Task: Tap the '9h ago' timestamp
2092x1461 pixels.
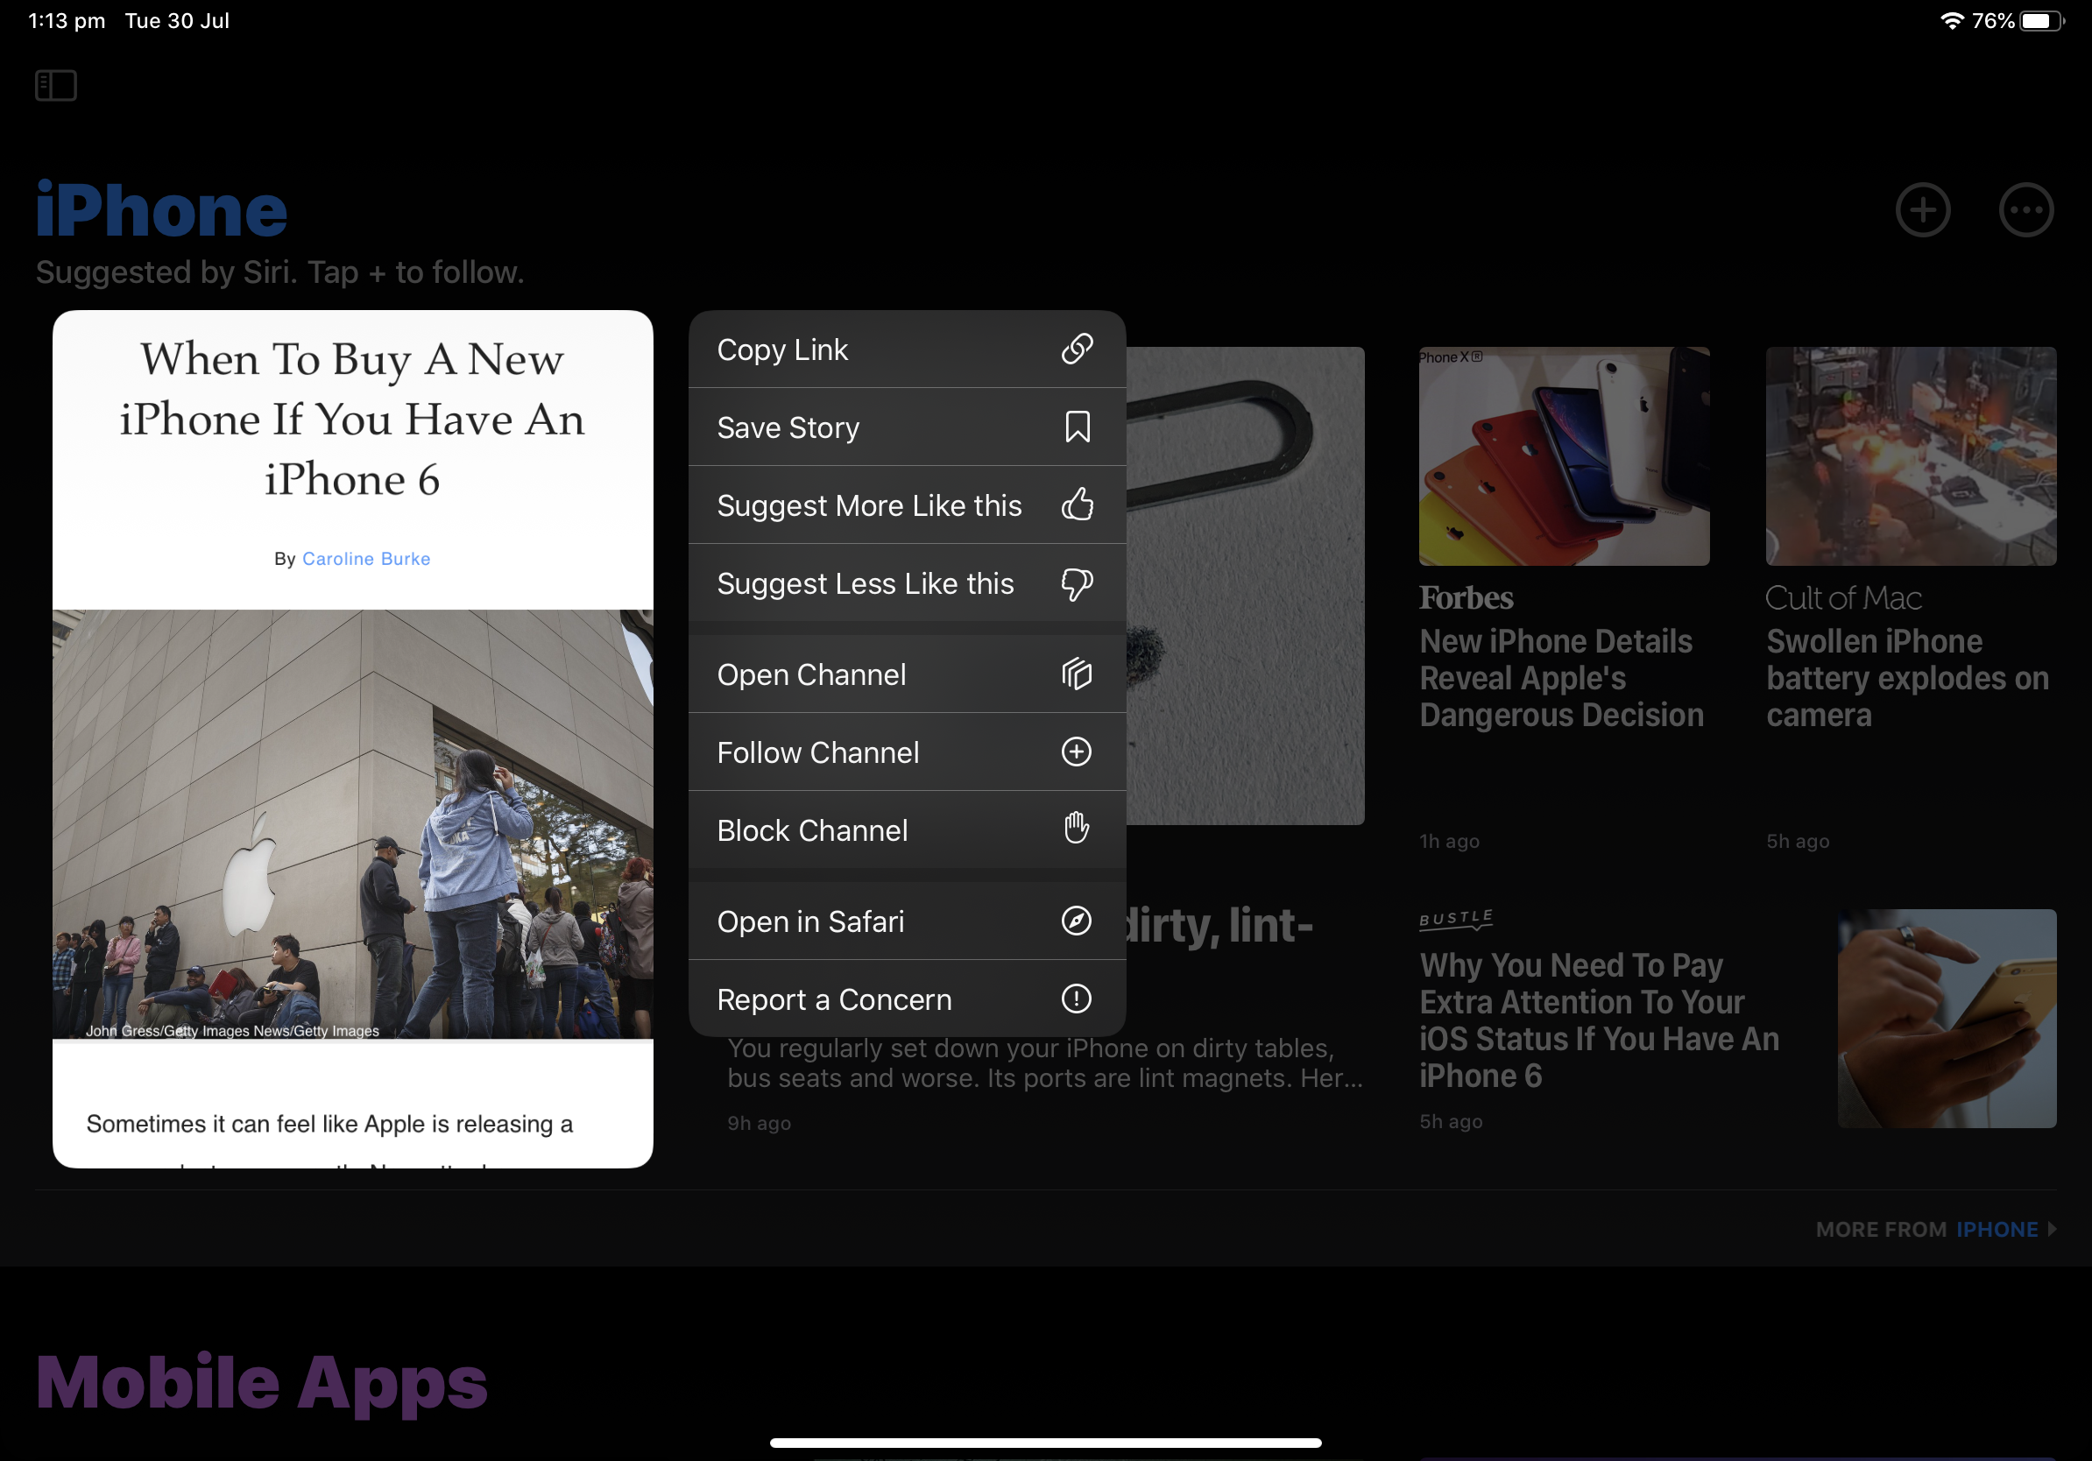Action: pyautogui.click(x=759, y=1123)
